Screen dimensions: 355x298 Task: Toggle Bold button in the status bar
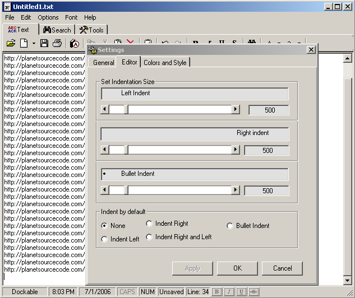click(216, 292)
